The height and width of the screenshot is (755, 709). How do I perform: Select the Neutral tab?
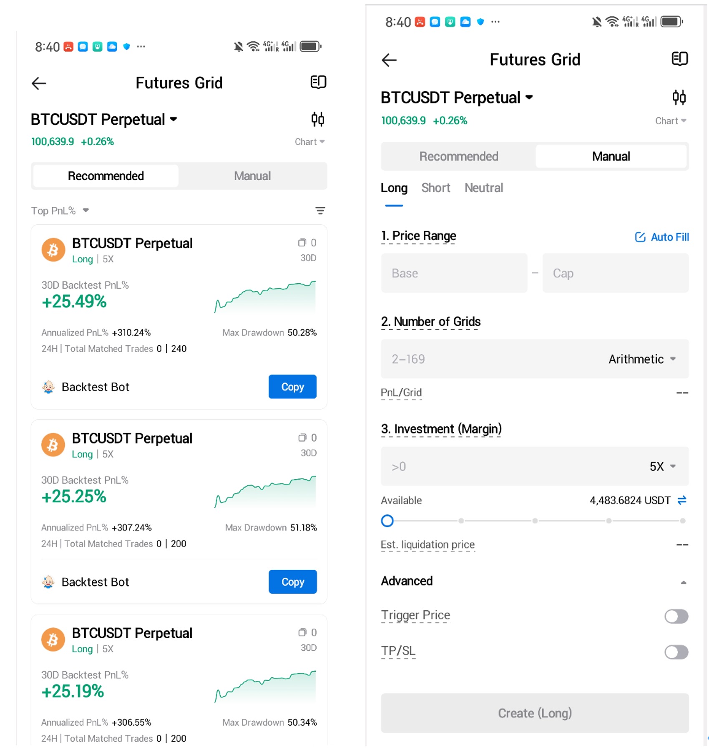[x=484, y=188]
